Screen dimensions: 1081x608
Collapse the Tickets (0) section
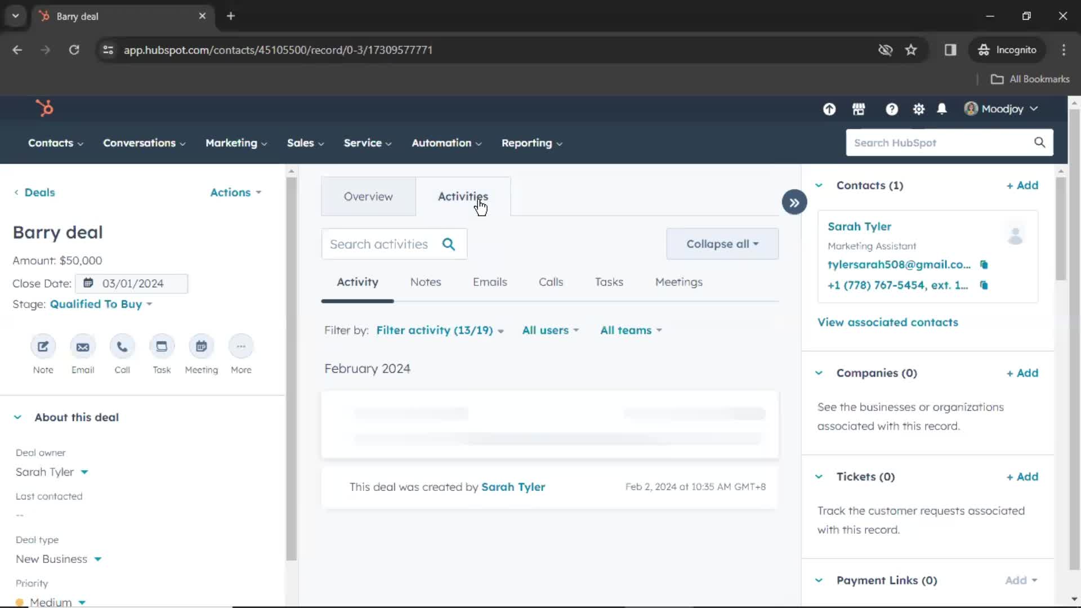pyautogui.click(x=819, y=476)
